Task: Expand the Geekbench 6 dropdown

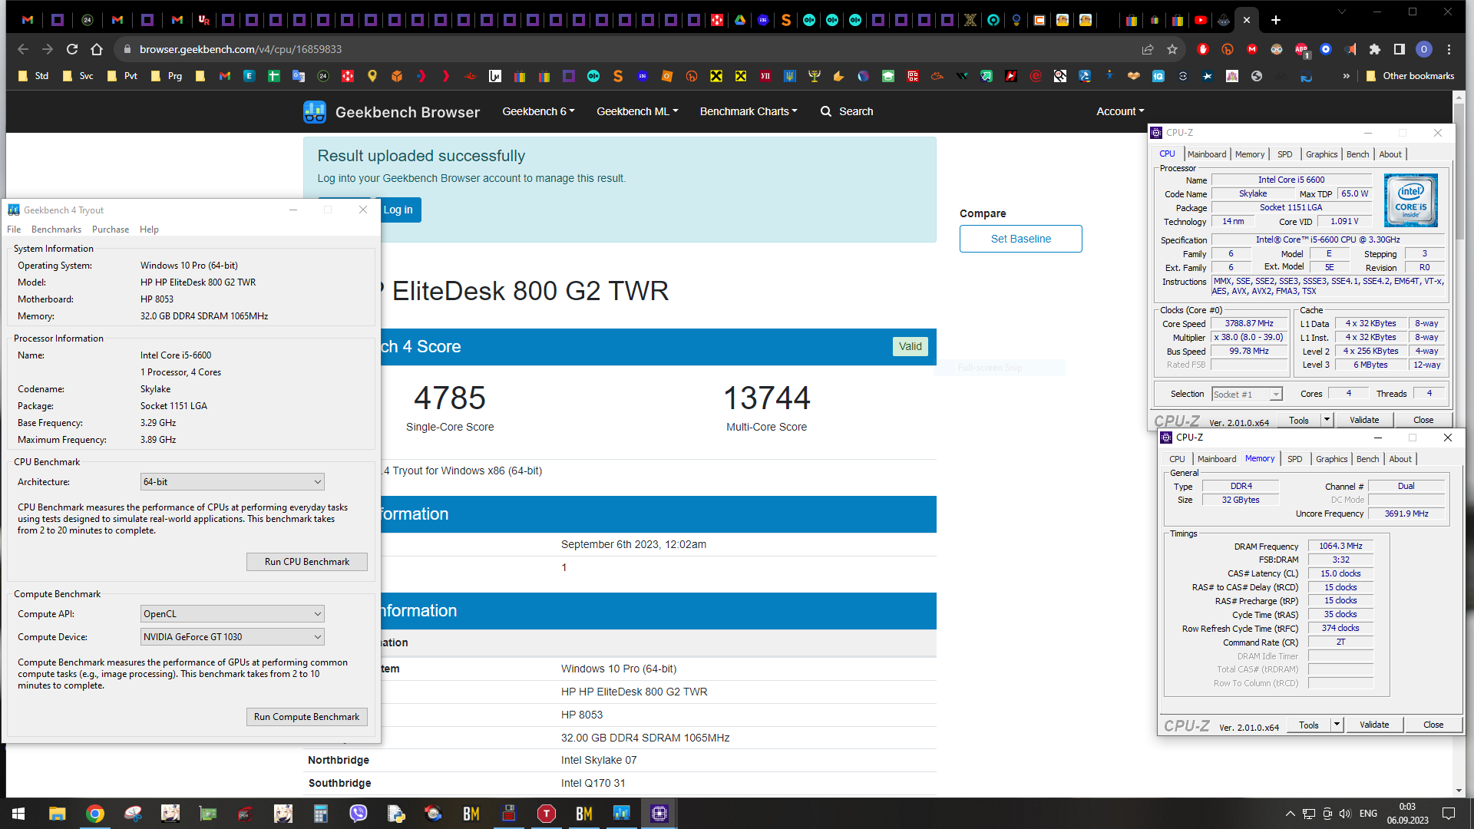Action: coord(538,111)
